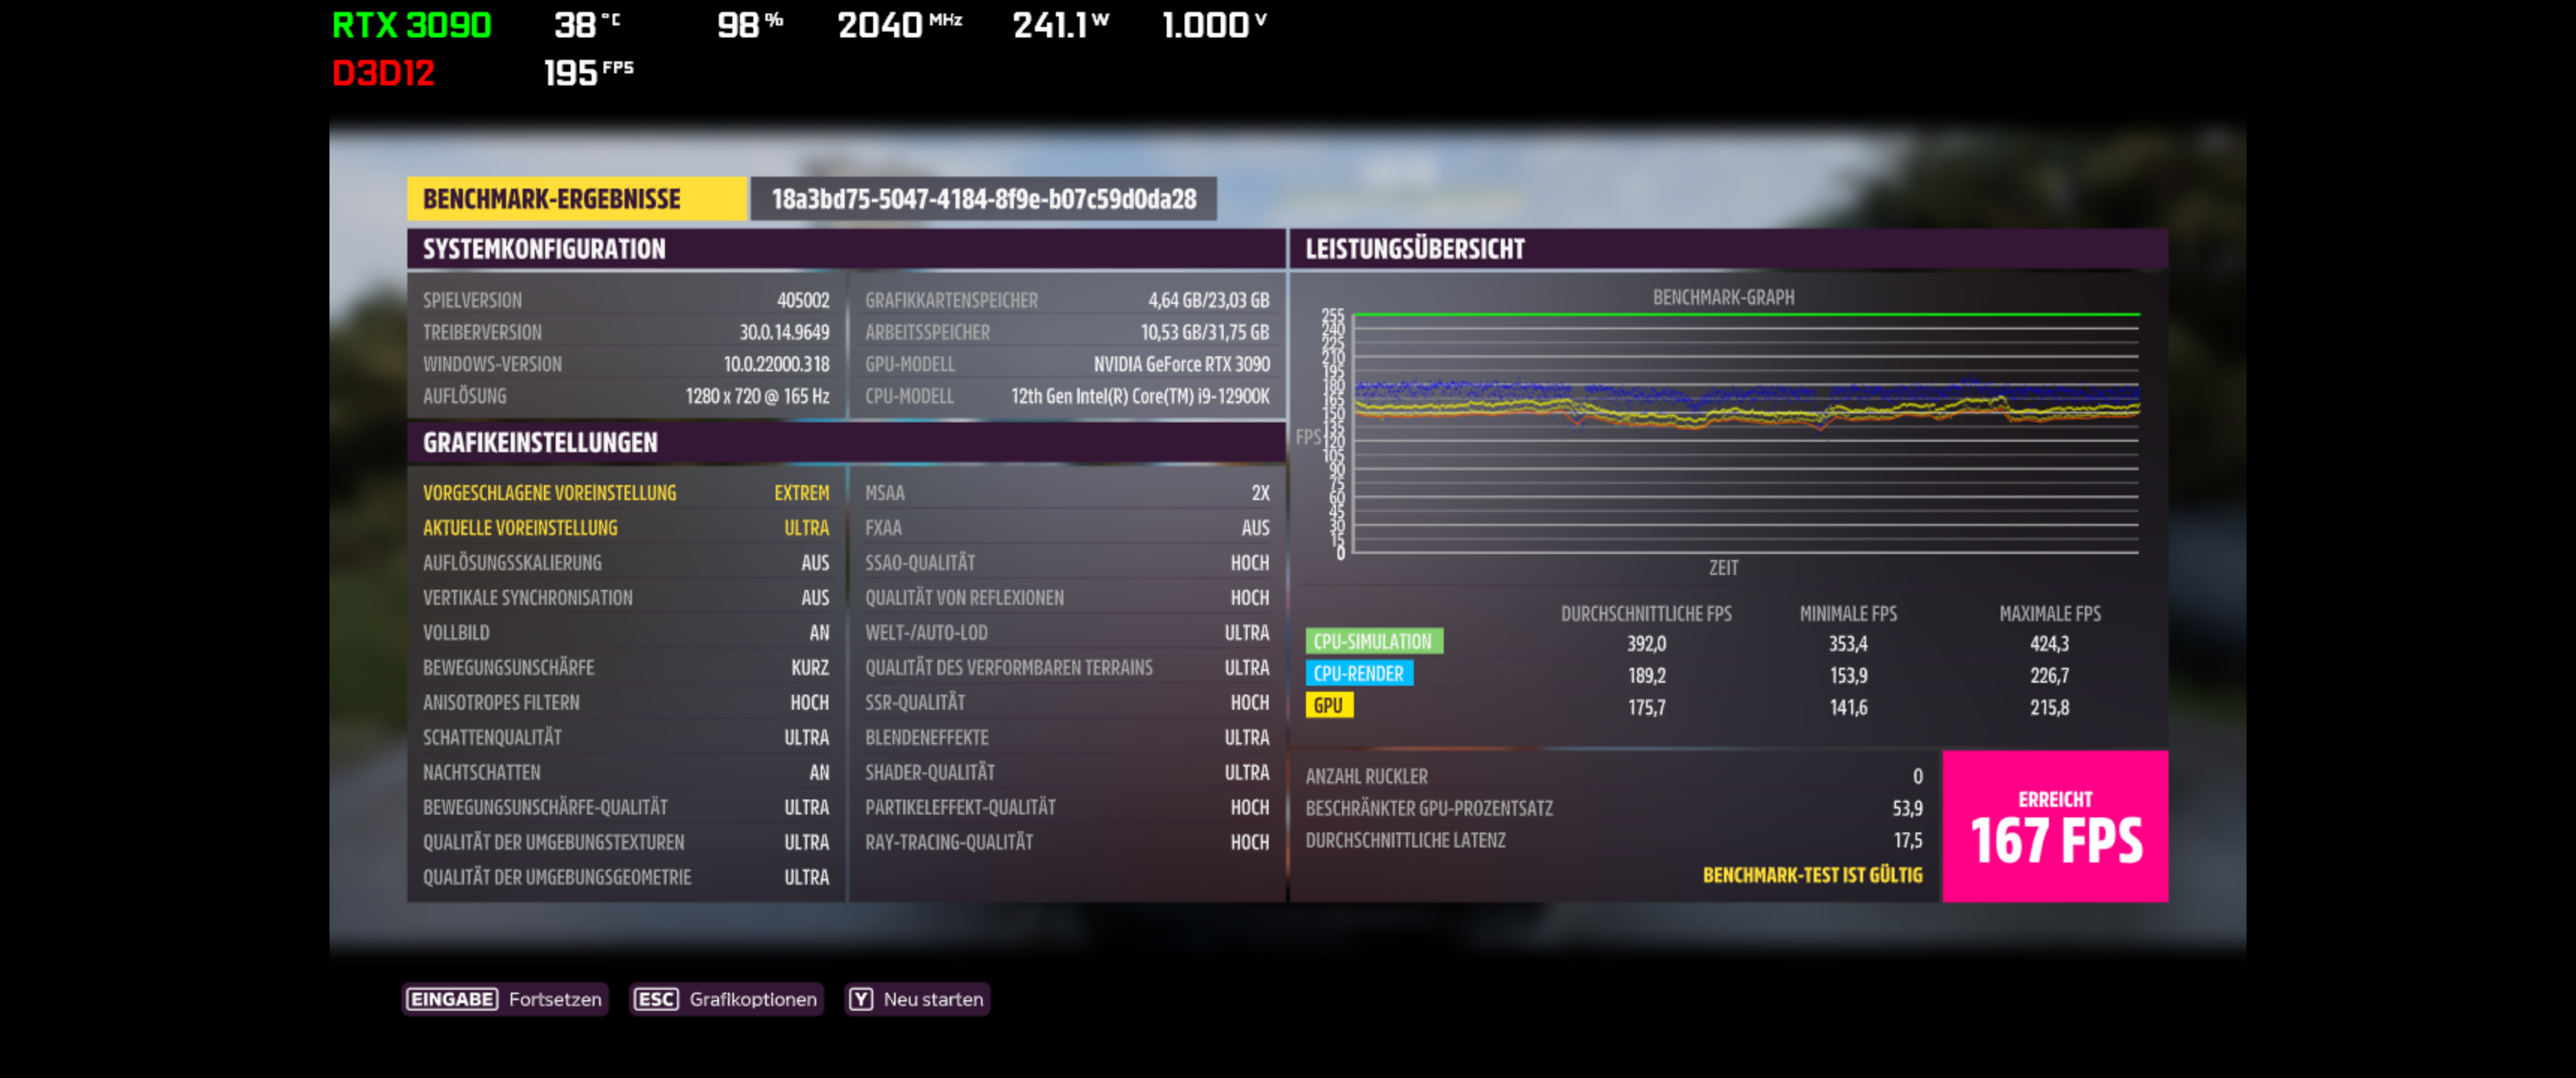The width and height of the screenshot is (2576, 1078).
Task: Select Neu starten to restart the benchmark
Action: point(932,999)
